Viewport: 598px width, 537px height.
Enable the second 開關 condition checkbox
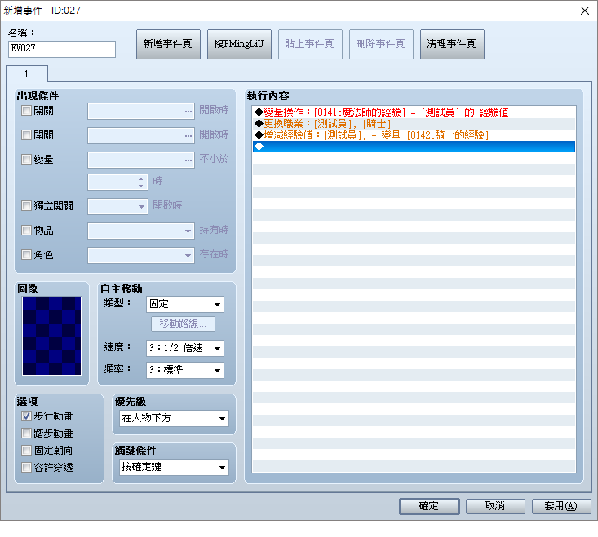[x=26, y=134]
